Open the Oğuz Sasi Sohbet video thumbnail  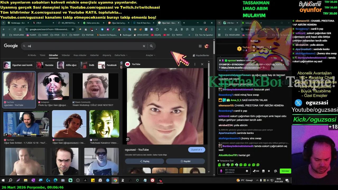(x=26, y=127)
